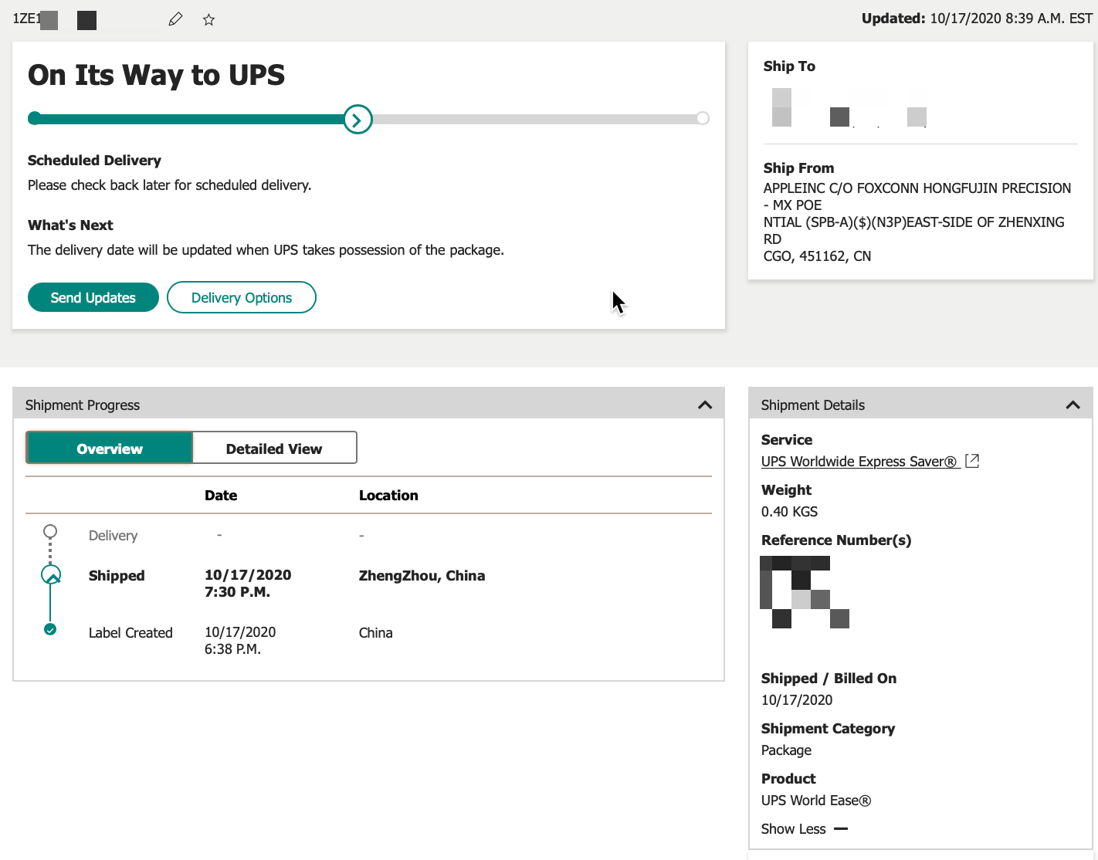Image resolution: width=1098 pixels, height=860 pixels.
Task: Click the star favorite icon
Action: pyautogui.click(x=208, y=19)
